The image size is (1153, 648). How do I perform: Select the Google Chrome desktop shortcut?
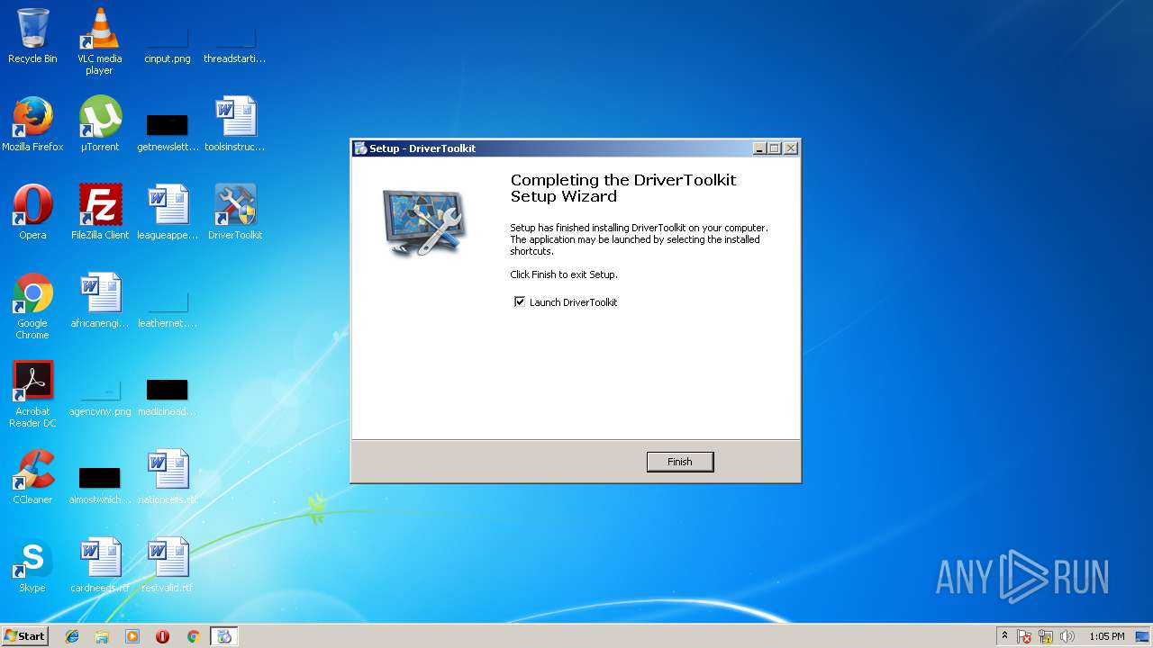[32, 306]
